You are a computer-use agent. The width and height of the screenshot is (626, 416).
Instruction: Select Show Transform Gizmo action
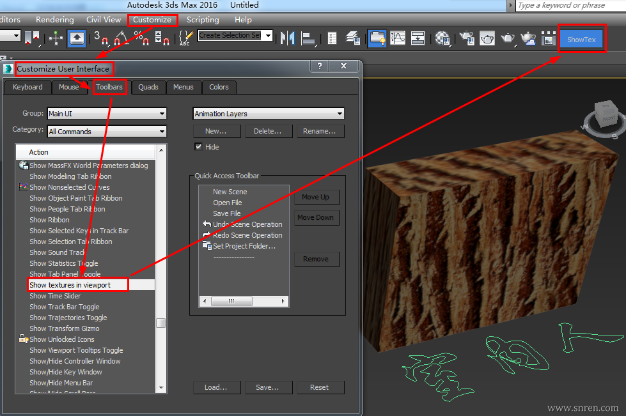pyautogui.click(x=85, y=328)
